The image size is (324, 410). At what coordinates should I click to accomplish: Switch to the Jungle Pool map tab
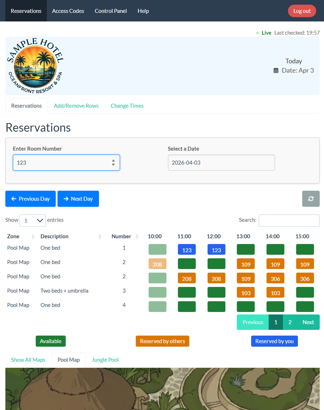point(105,360)
